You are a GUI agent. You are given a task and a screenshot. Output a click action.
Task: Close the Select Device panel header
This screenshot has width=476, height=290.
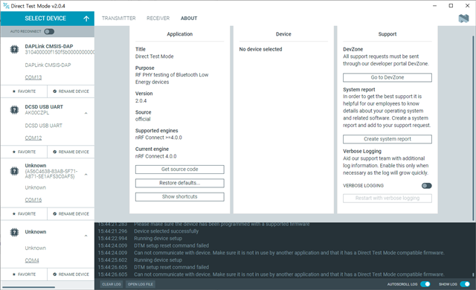pos(48,19)
